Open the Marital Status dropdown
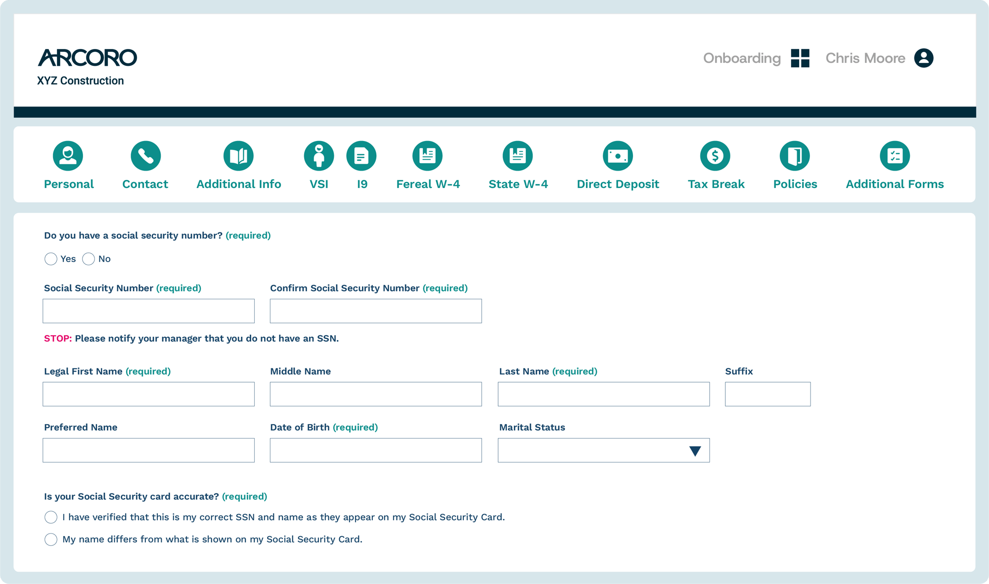The image size is (989, 584). (604, 450)
